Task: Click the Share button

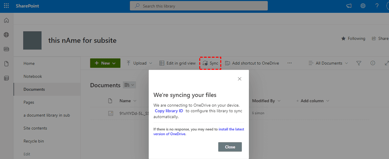Action: tap(380, 39)
